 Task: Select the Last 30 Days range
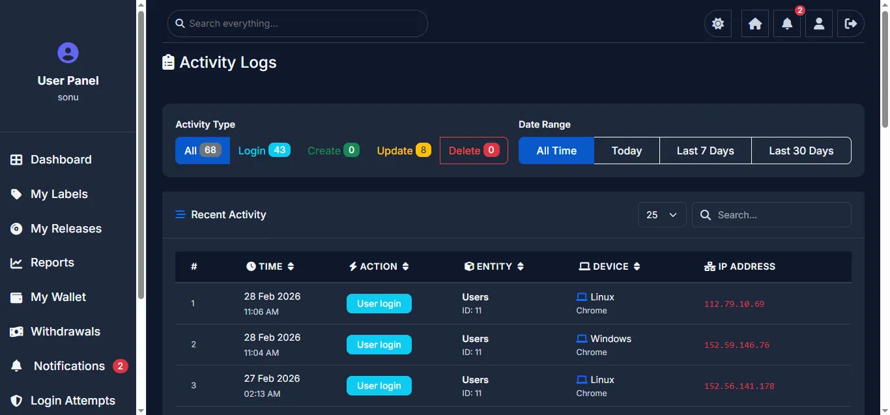point(801,150)
